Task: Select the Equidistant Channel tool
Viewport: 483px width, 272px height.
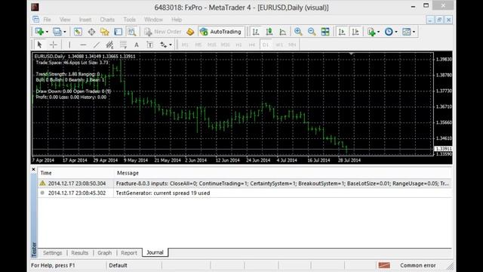Action: [109, 45]
